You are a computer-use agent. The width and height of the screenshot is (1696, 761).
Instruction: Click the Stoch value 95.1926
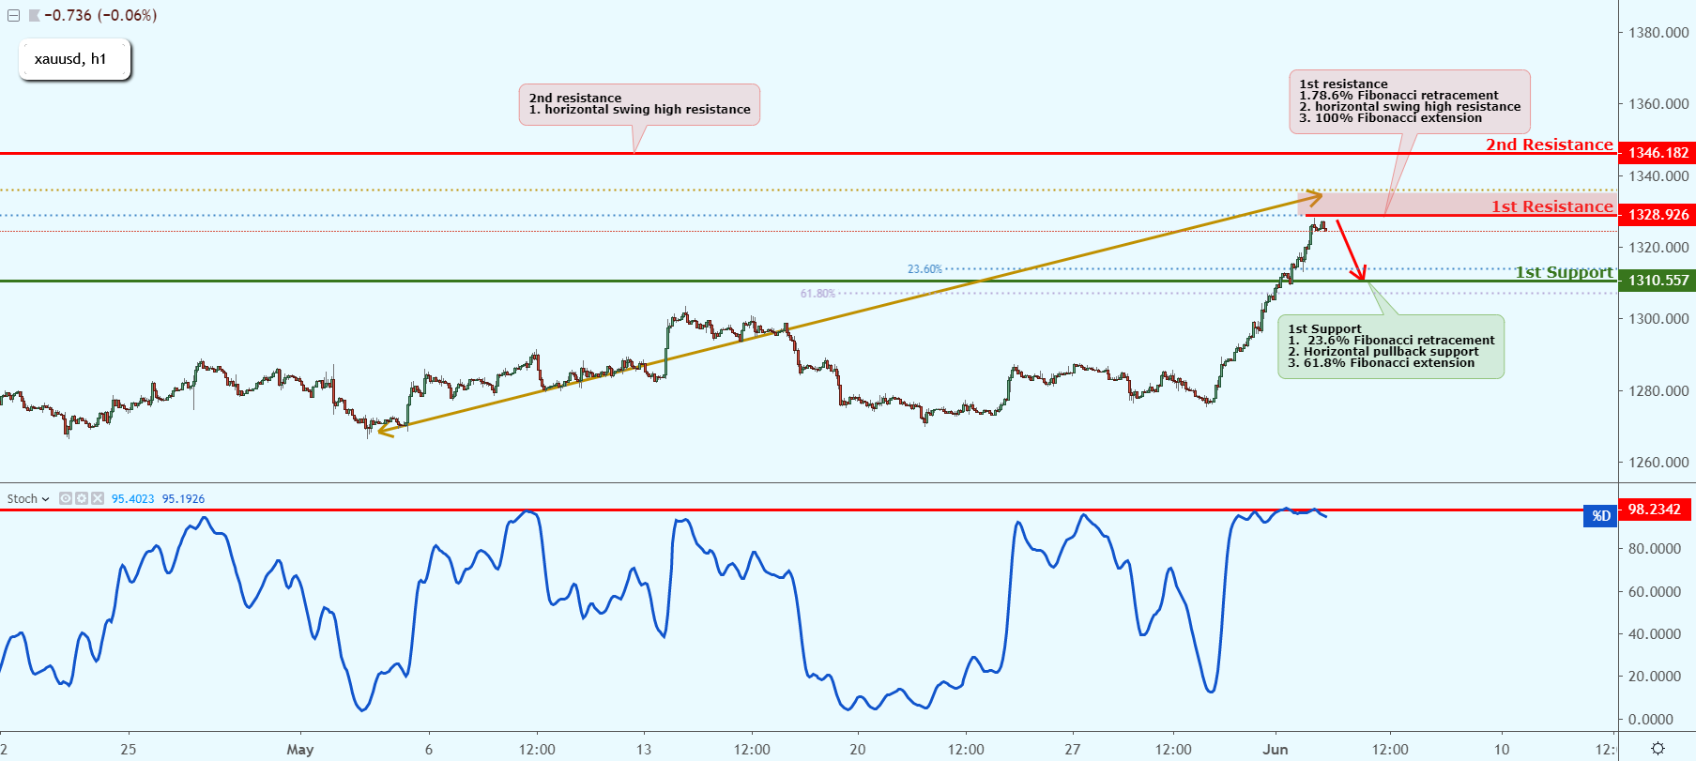click(183, 499)
